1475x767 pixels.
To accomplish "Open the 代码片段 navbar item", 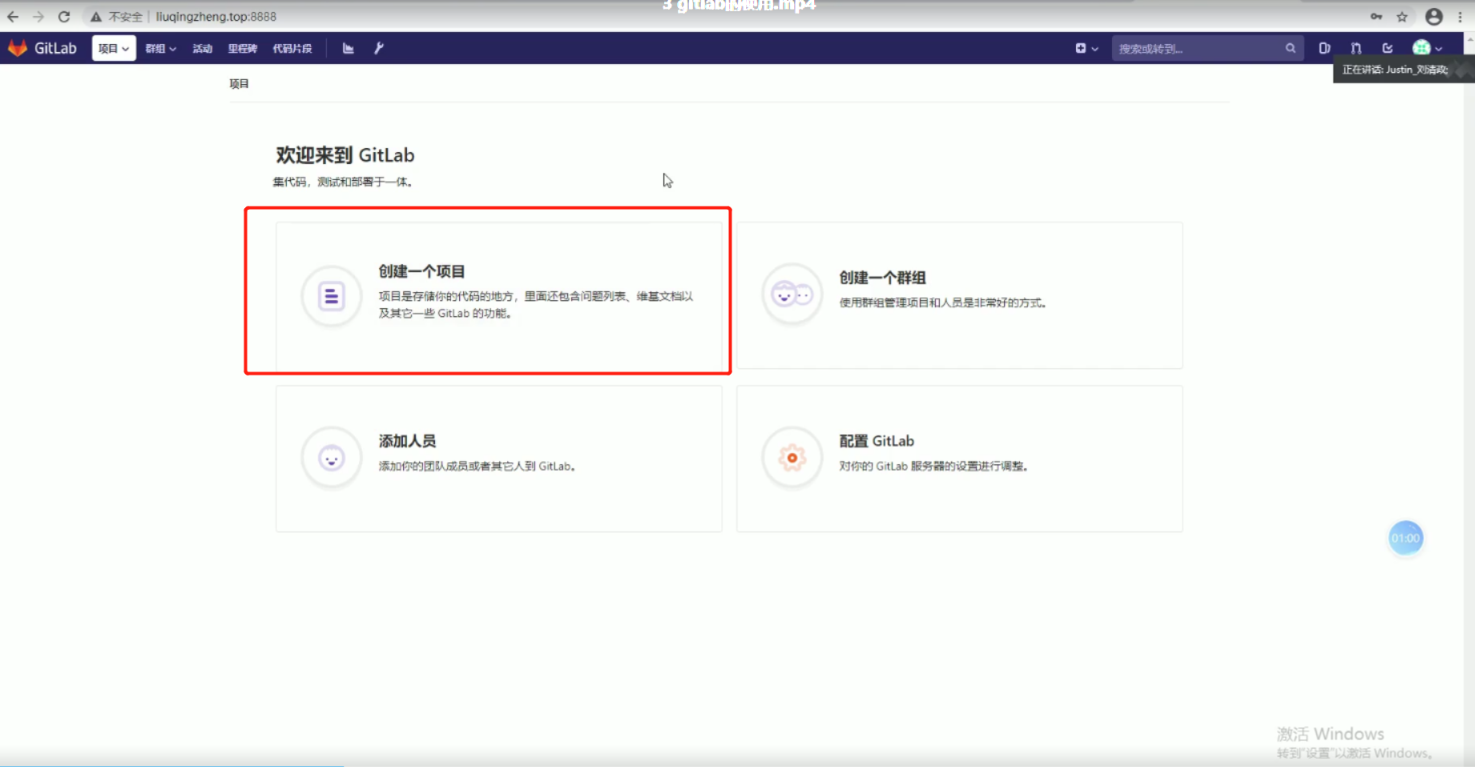I will pos(292,48).
